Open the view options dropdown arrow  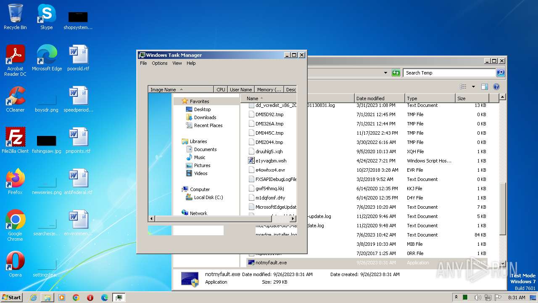[x=473, y=87]
